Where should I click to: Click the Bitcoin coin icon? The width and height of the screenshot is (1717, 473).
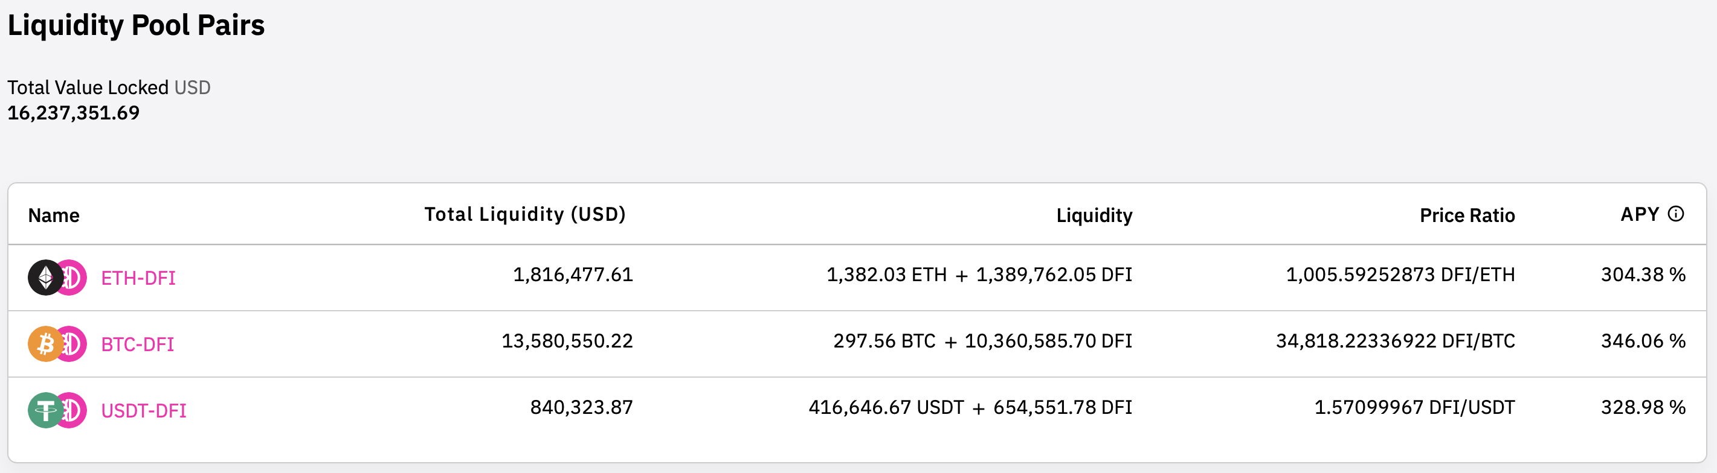point(44,344)
